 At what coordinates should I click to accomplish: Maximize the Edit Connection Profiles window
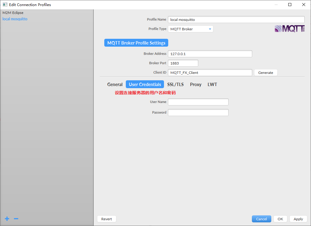pos(290,5)
